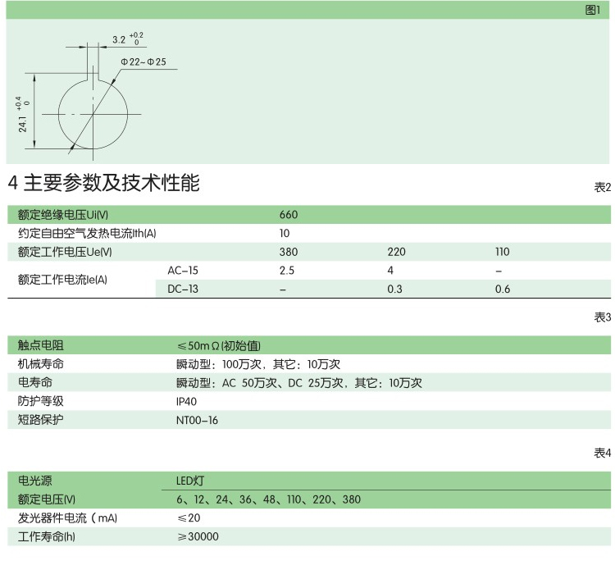
Task: Select the 电光源 row header
Action: click(x=35, y=481)
